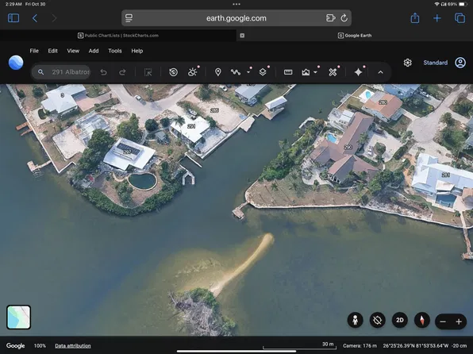Open the map style thumbnail
Screen dimensions: 473x354
pyautogui.click(x=19, y=317)
